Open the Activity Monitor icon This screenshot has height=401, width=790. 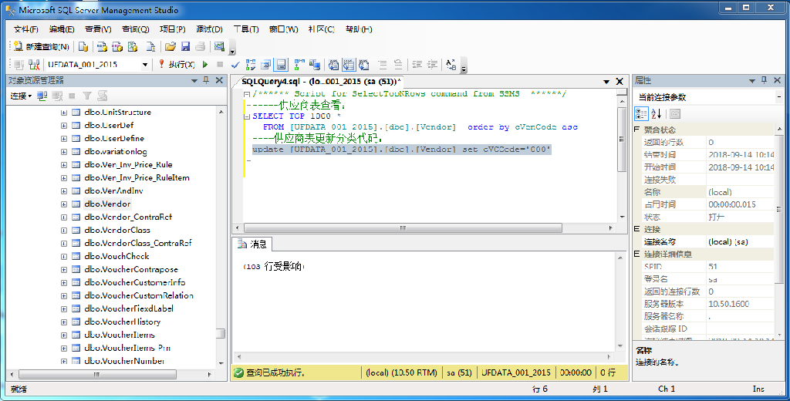tap(219, 47)
